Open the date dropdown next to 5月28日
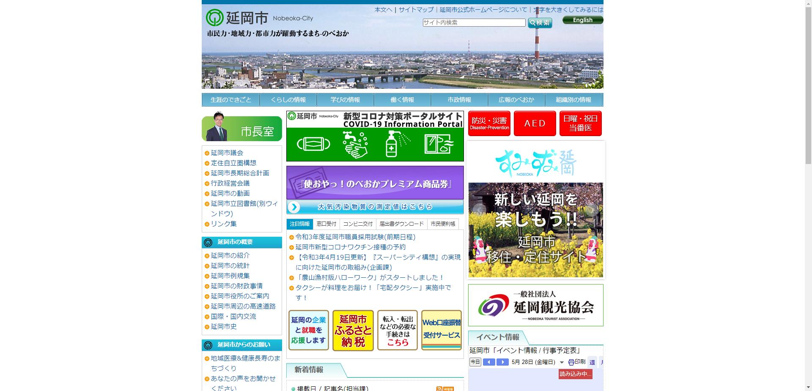The height and width of the screenshot is (391, 812). pyautogui.click(x=562, y=362)
